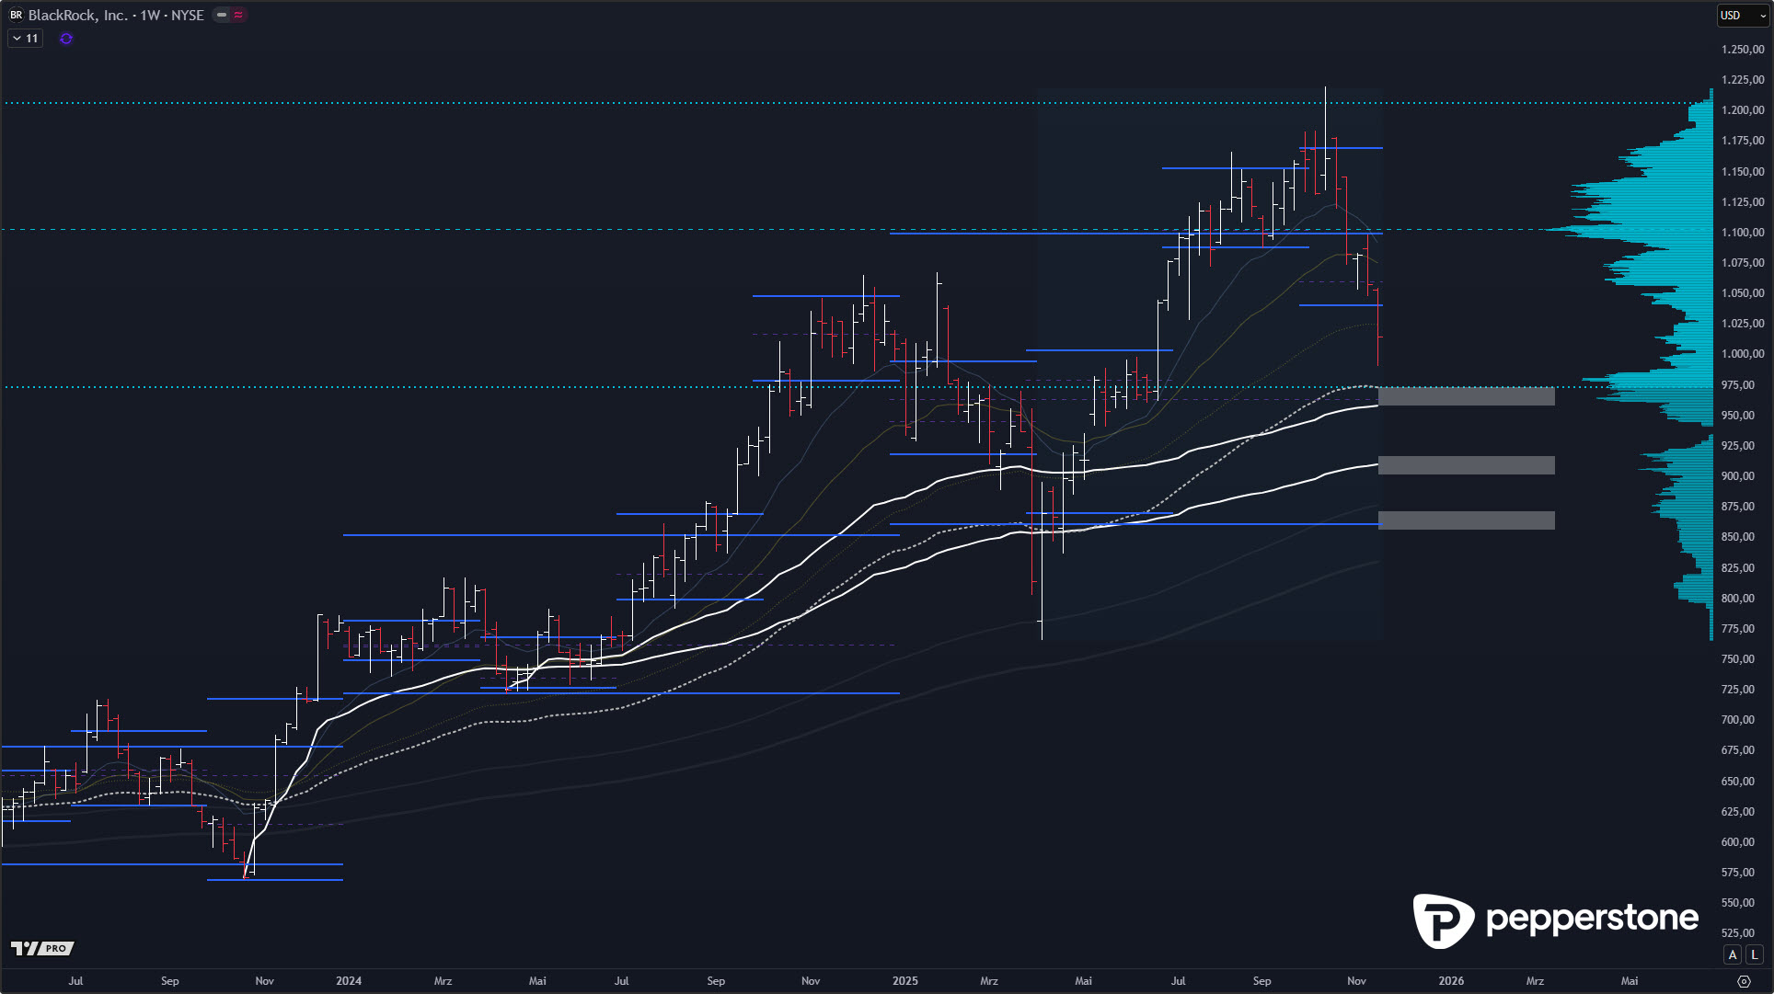Click the gray dash market status icon

[222, 15]
